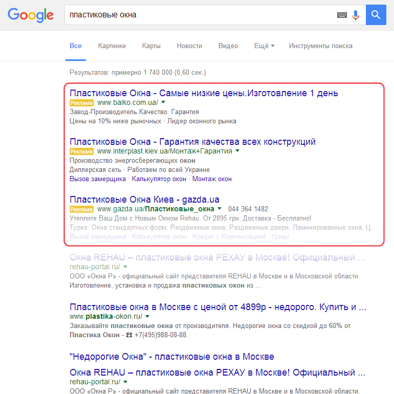Open Пластиковые Окна Киев - gazda.ua ad
This screenshot has height=394, width=394.
point(144,200)
